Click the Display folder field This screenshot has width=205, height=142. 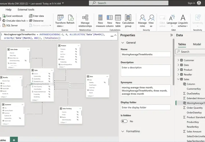pos(146,107)
